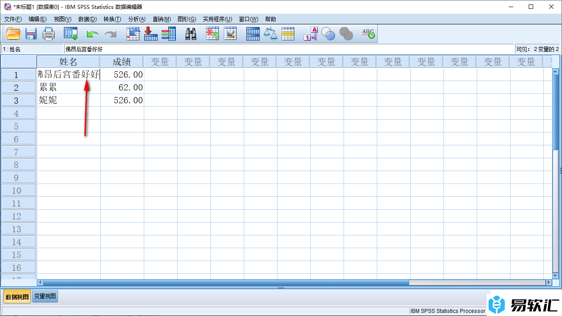Print using the printer toolbar icon
This screenshot has height=316, width=562.
[x=48, y=34]
